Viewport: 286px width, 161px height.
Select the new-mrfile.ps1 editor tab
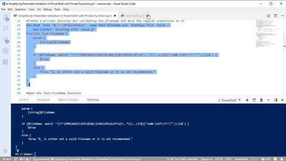pos(135,16)
